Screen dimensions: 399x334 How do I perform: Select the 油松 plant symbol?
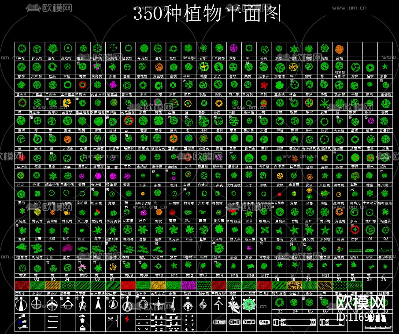tap(158, 48)
